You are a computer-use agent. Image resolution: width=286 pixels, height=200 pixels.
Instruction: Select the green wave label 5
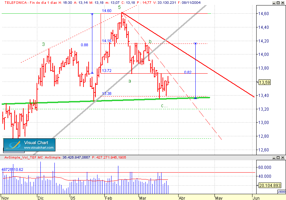(x=119, y=7)
